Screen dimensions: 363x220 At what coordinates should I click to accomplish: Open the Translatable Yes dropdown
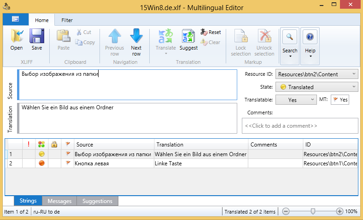[x=296, y=100]
